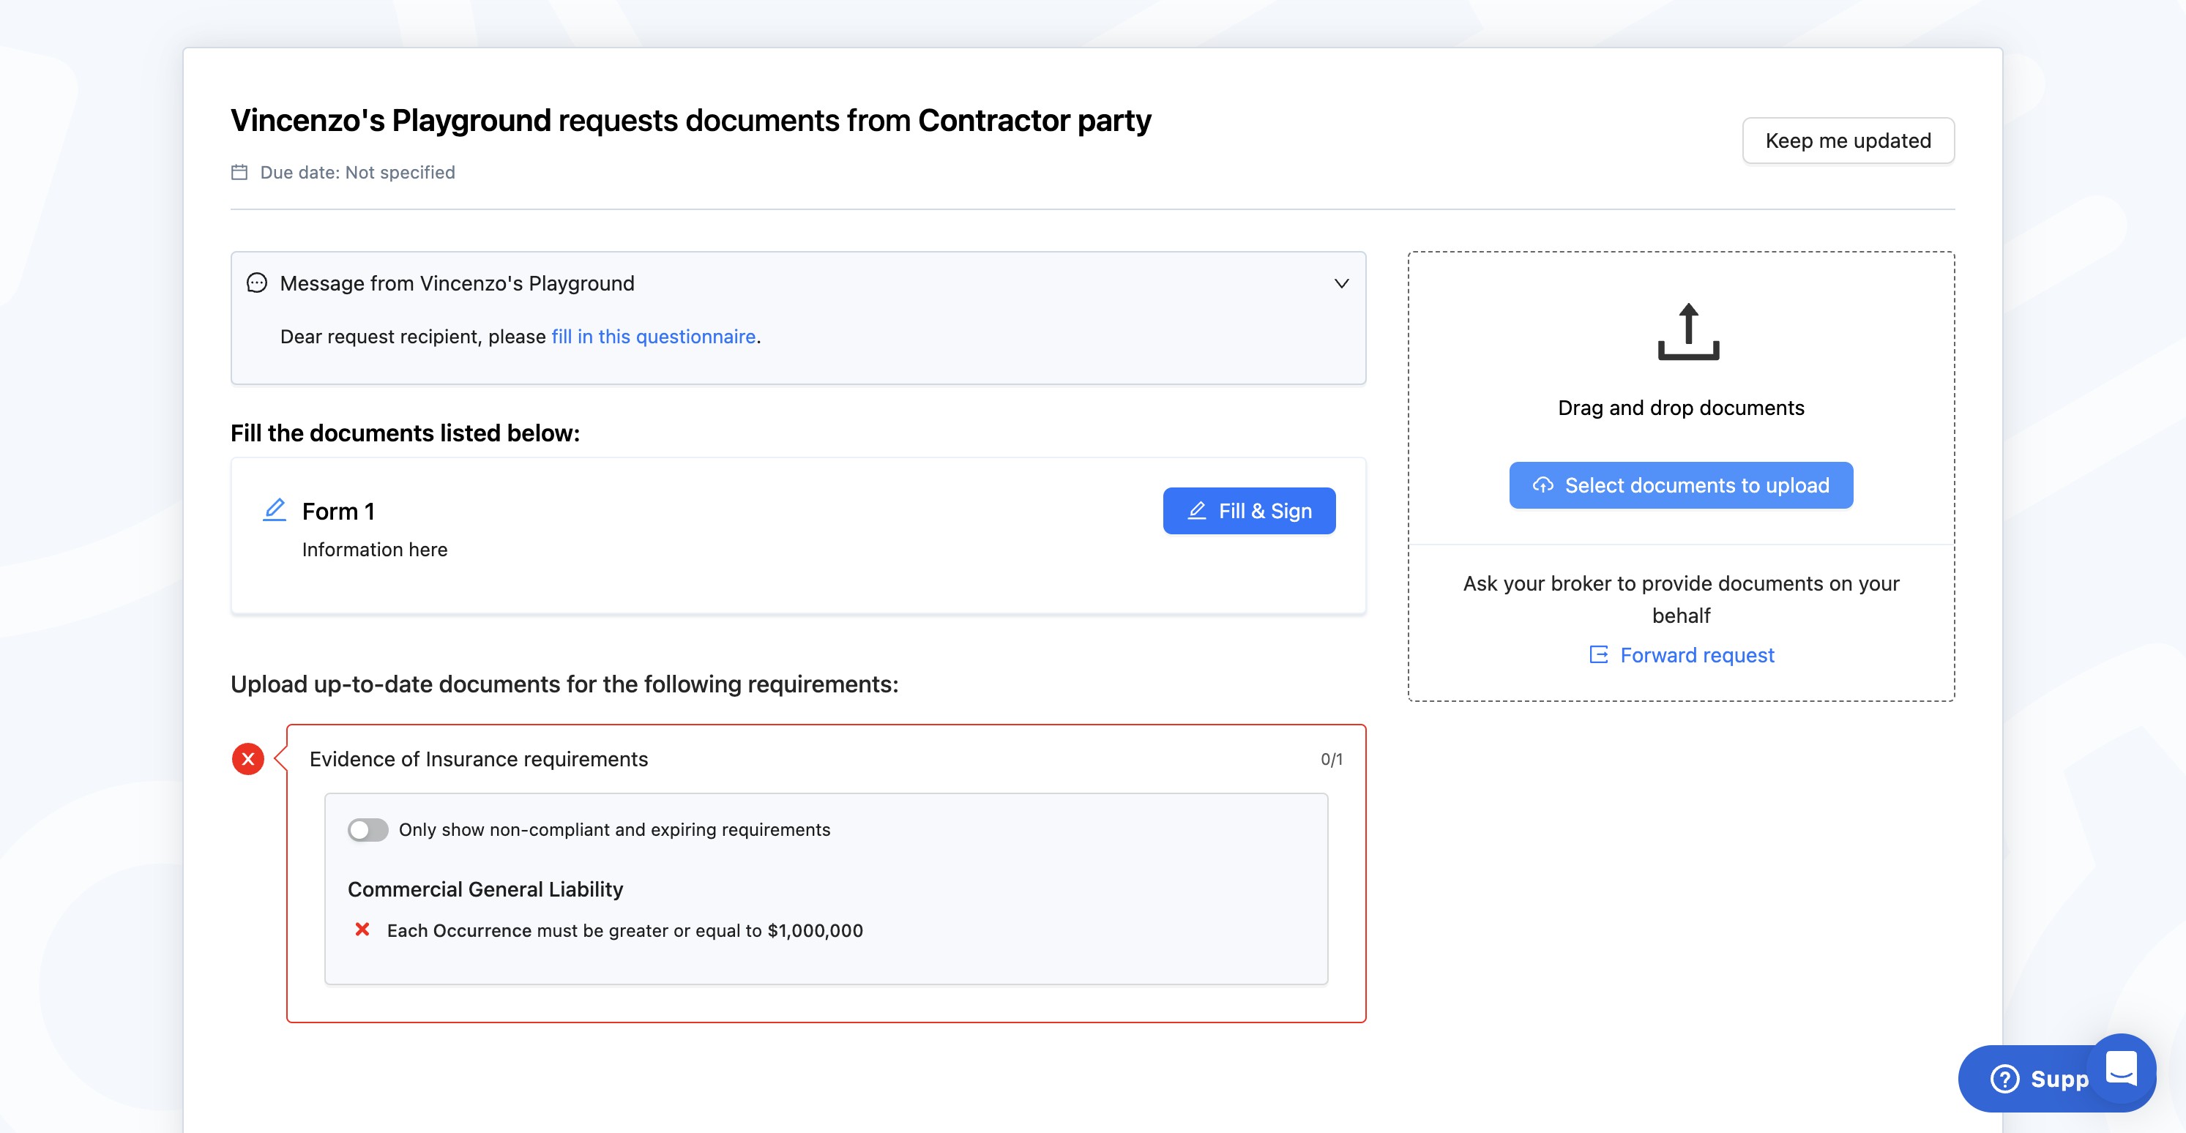Click the red X beside Each Occurrence
The image size is (2186, 1133).
pyautogui.click(x=362, y=930)
